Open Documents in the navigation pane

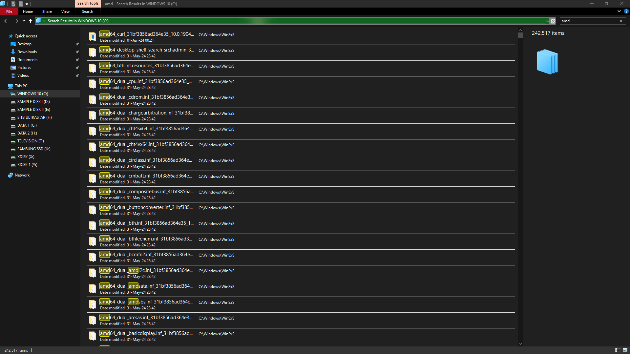tap(27, 60)
